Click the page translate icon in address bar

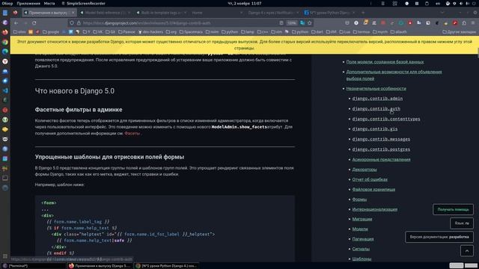tap(302, 23)
